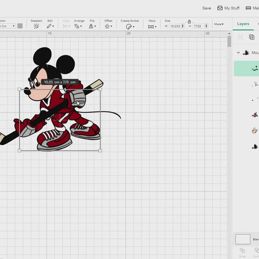Select the highlighted green layer row
Viewport: 259px width, 259px height.
[x=246, y=68]
